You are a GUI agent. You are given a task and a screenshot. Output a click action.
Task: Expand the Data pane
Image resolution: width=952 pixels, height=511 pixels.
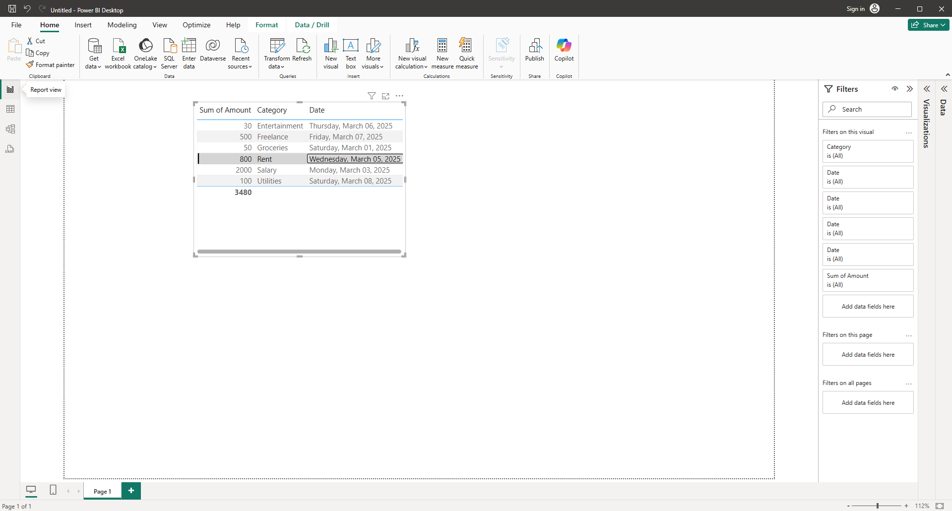[944, 89]
